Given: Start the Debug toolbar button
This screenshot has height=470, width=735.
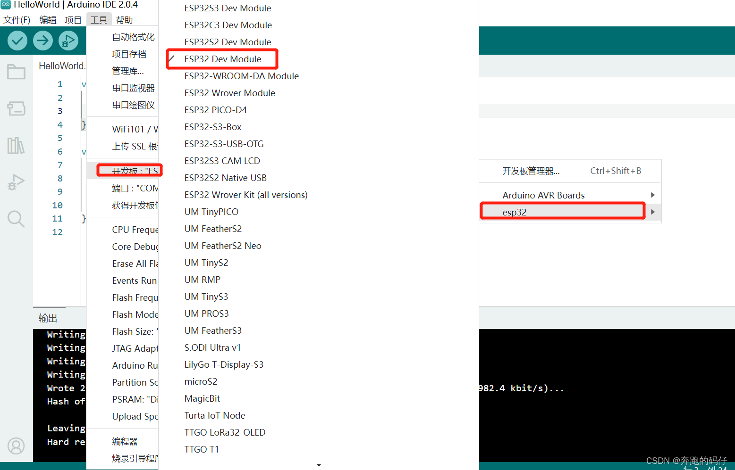Looking at the screenshot, I should [68, 41].
